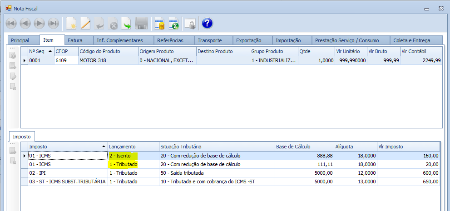Click the pencil edit record icon
The height and width of the screenshot is (211, 450).
click(x=85, y=23)
